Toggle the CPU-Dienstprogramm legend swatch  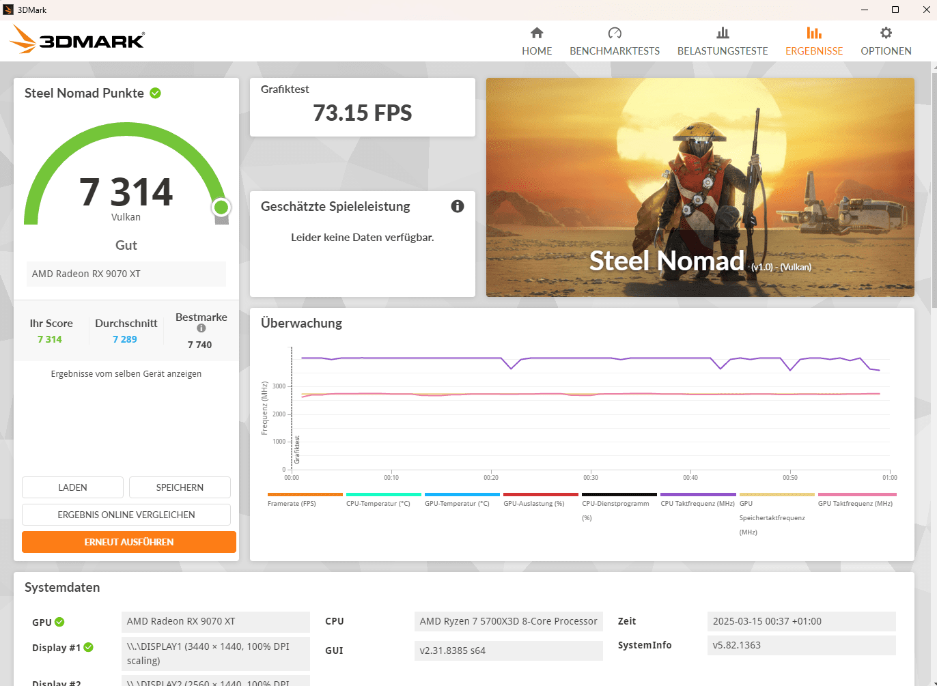(x=619, y=494)
